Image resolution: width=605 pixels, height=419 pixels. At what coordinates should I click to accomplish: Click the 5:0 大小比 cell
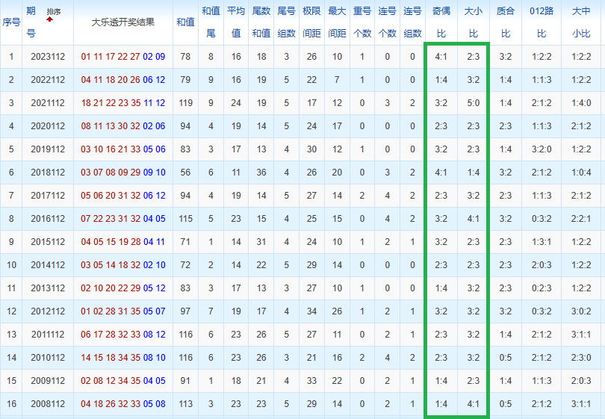[473, 103]
